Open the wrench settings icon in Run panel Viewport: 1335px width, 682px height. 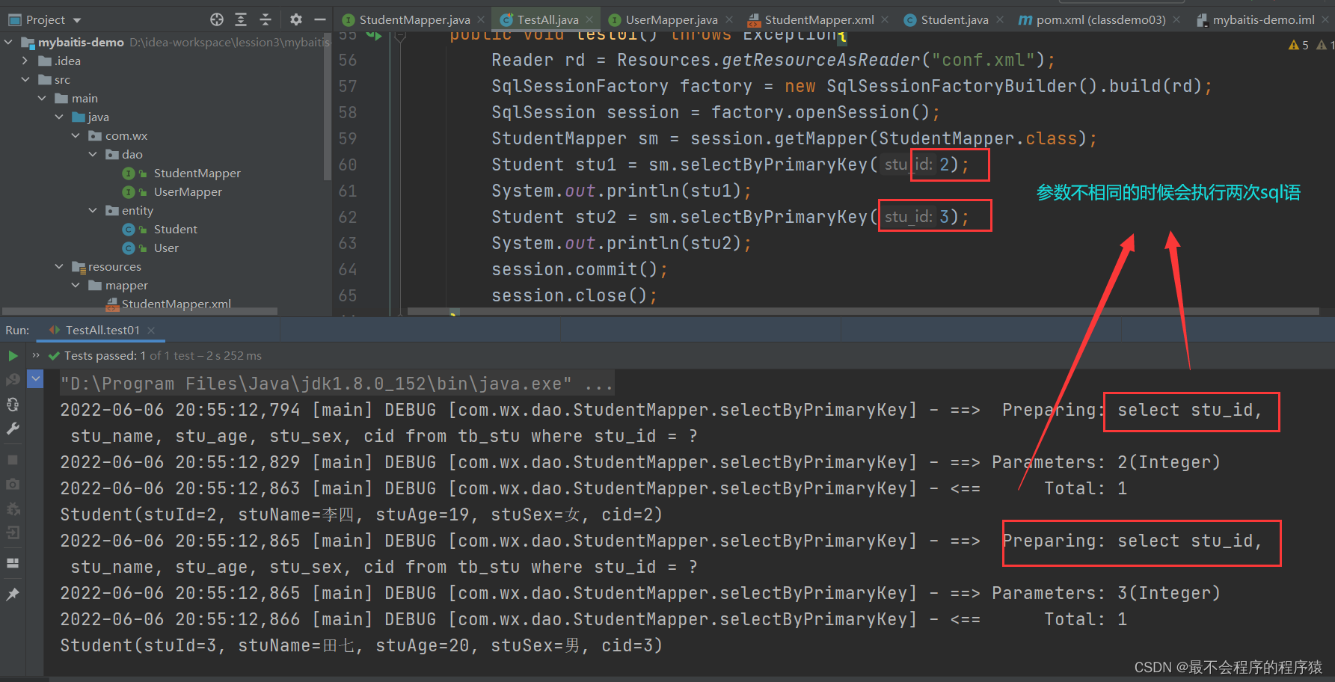(13, 428)
